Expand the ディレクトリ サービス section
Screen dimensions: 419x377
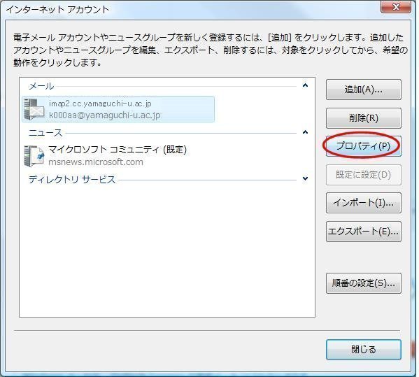point(305,178)
